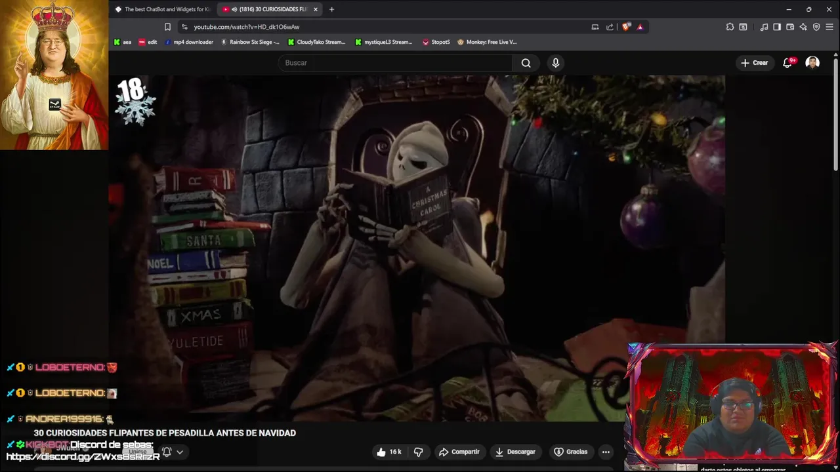Click the Crear button
The height and width of the screenshot is (472, 840).
[x=754, y=63]
